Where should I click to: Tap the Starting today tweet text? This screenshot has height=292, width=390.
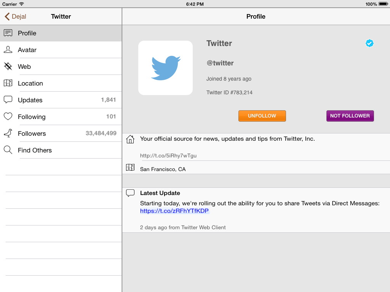pyautogui.click(x=260, y=203)
